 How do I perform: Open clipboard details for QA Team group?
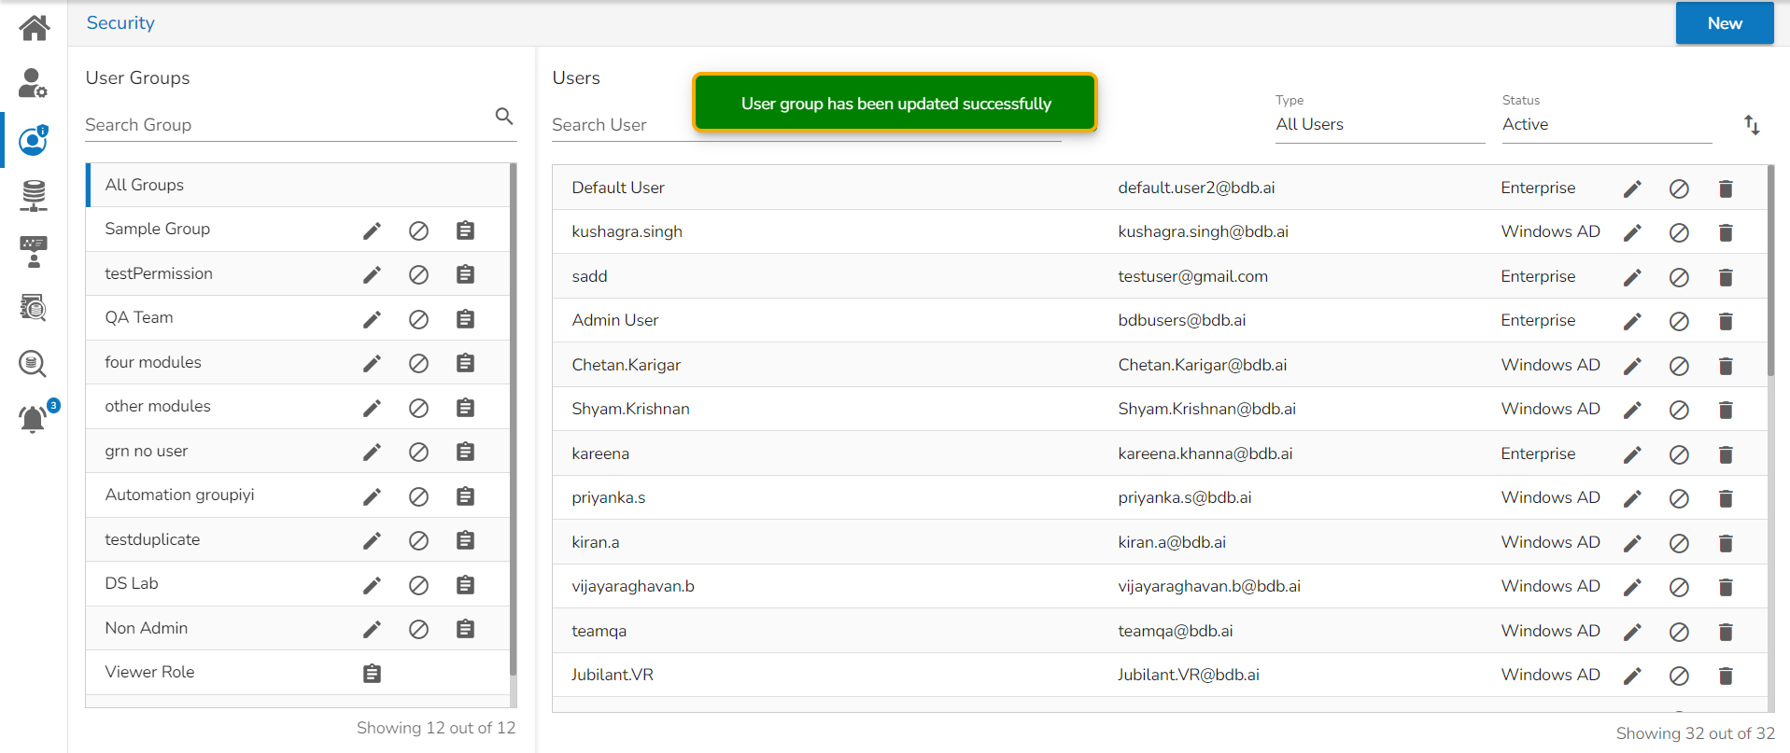(465, 319)
